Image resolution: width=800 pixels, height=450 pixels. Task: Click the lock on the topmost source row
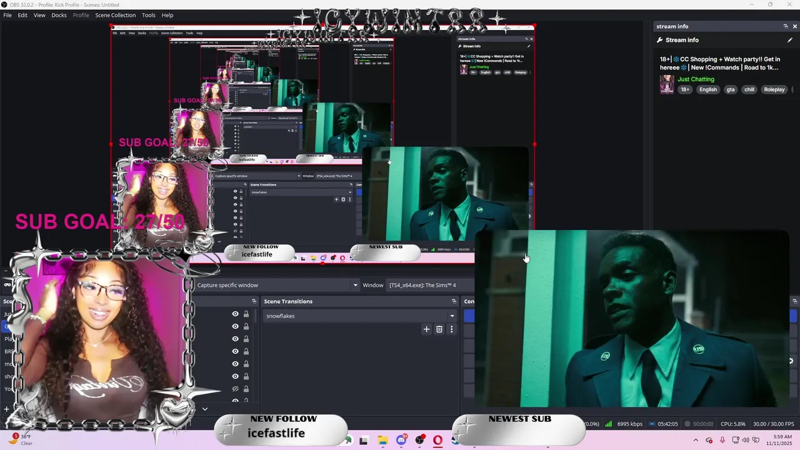point(246,314)
